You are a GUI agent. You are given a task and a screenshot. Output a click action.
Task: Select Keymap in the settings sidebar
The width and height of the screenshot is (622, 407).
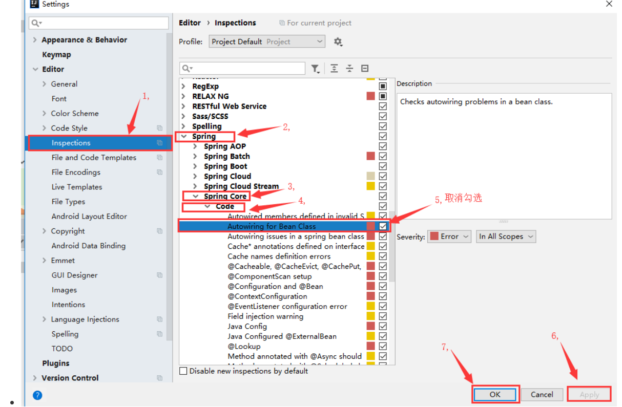tap(56, 55)
